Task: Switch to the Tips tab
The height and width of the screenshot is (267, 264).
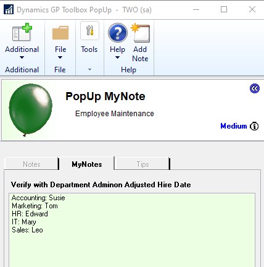Action: coord(142,164)
